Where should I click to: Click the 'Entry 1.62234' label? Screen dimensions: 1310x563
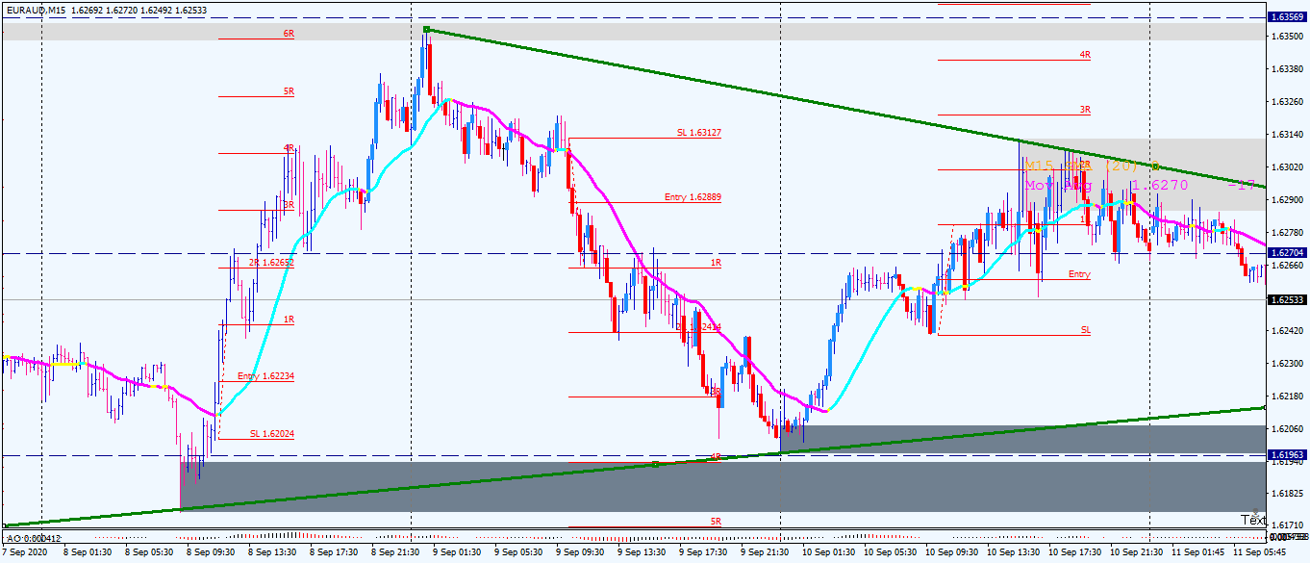point(265,376)
